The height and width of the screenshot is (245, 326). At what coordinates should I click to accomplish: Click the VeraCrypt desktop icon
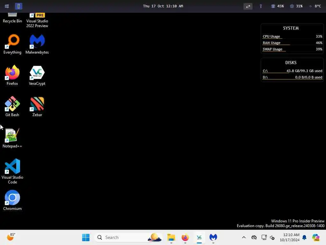(x=37, y=75)
